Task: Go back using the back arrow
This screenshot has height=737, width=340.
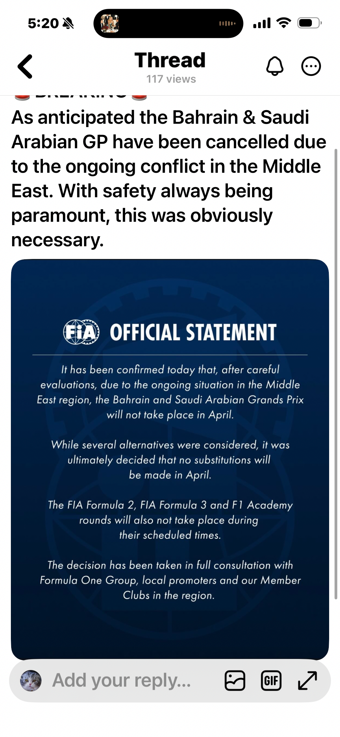Action: point(25,67)
